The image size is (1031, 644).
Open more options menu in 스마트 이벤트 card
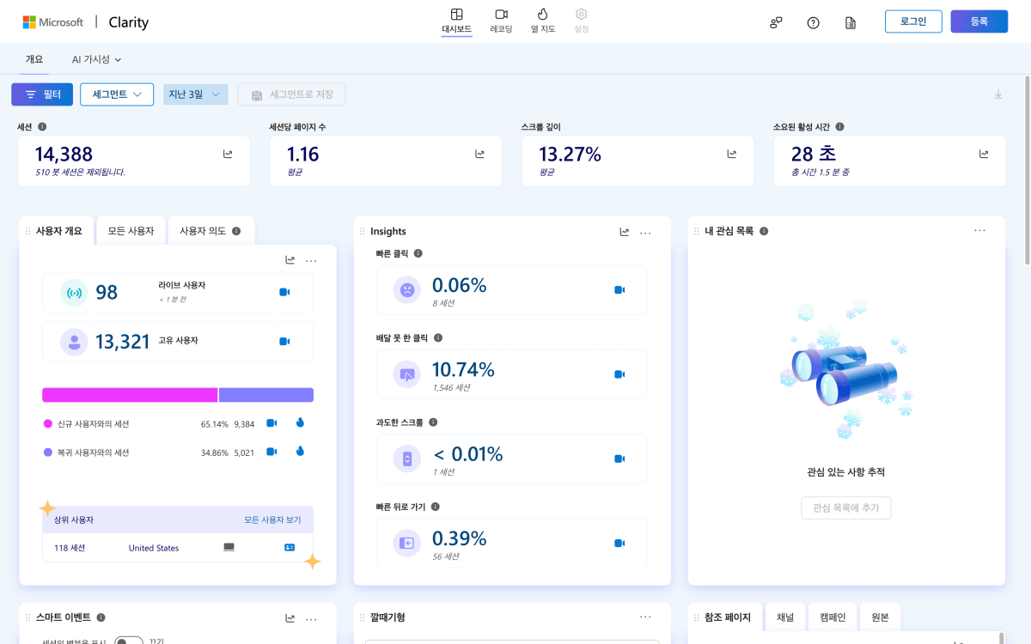[311, 618]
